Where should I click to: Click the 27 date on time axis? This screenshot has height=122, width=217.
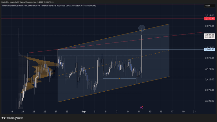point(56,111)
